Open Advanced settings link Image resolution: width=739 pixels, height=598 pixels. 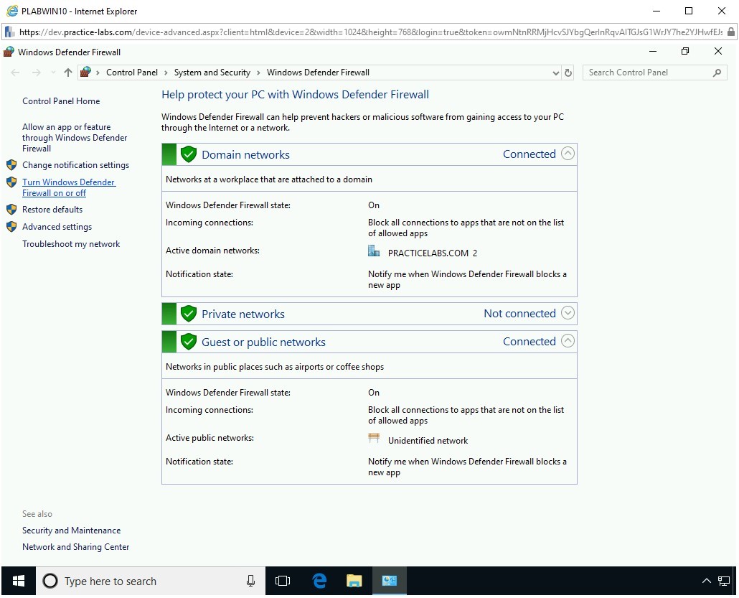[57, 227]
